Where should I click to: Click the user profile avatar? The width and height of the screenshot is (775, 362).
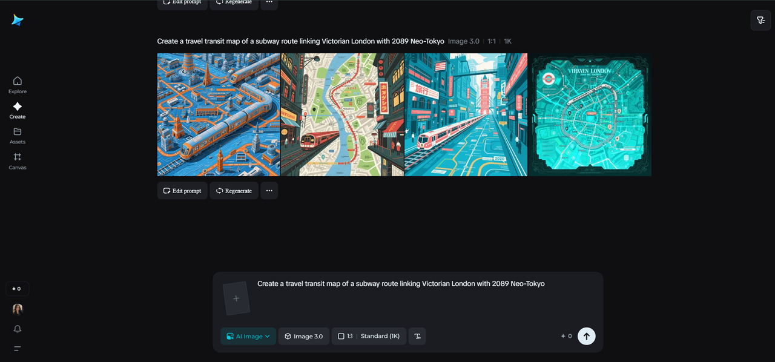(x=18, y=309)
